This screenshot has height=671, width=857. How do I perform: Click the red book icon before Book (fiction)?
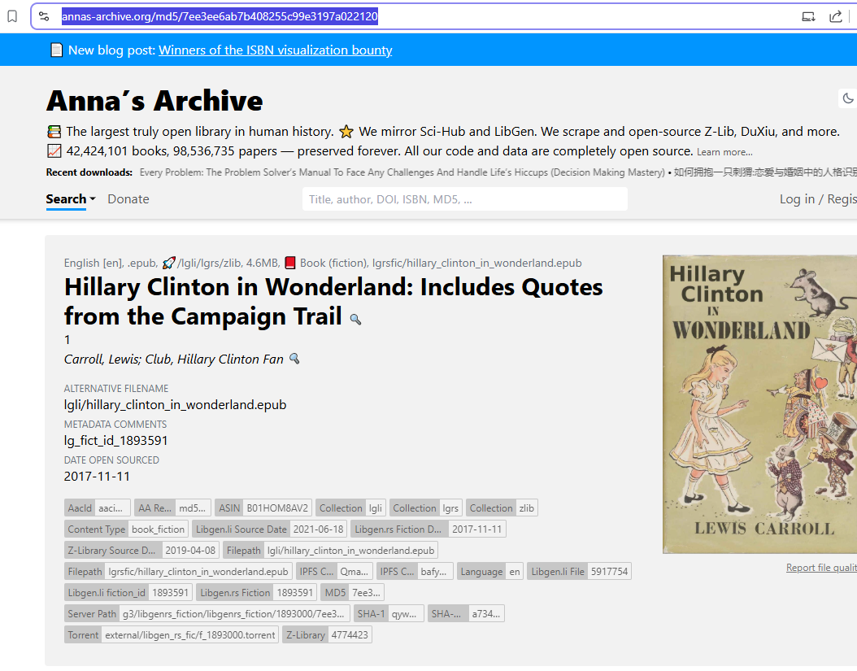(290, 263)
